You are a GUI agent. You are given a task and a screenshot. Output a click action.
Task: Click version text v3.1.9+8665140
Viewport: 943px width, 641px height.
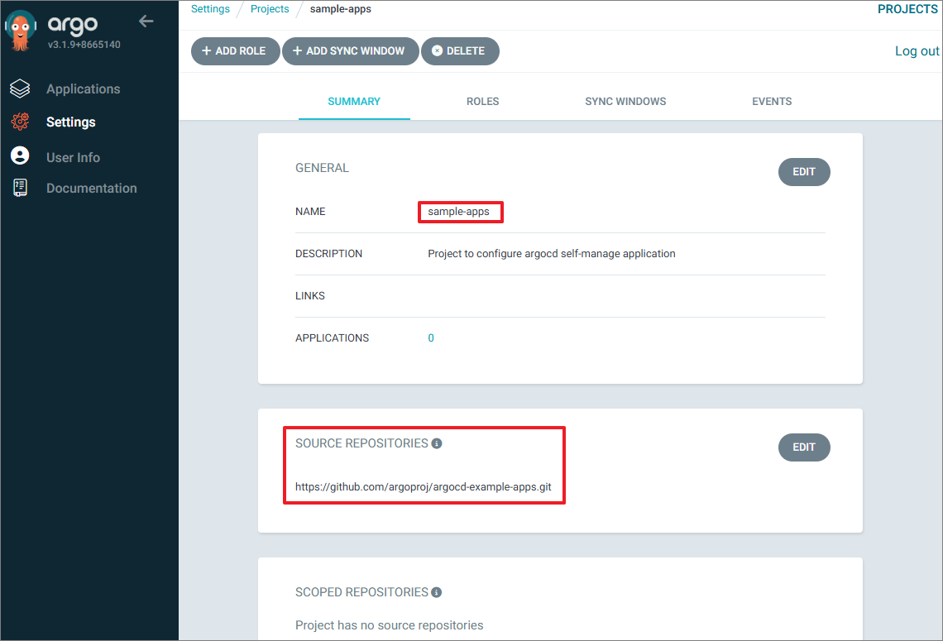pos(84,45)
